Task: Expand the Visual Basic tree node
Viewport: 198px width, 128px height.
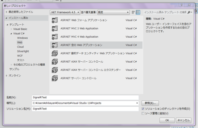Action: click(x=11, y=29)
